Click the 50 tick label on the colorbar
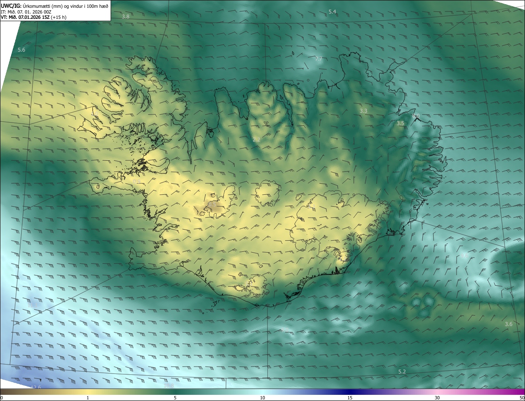This screenshot has width=525, height=401. 522,398
